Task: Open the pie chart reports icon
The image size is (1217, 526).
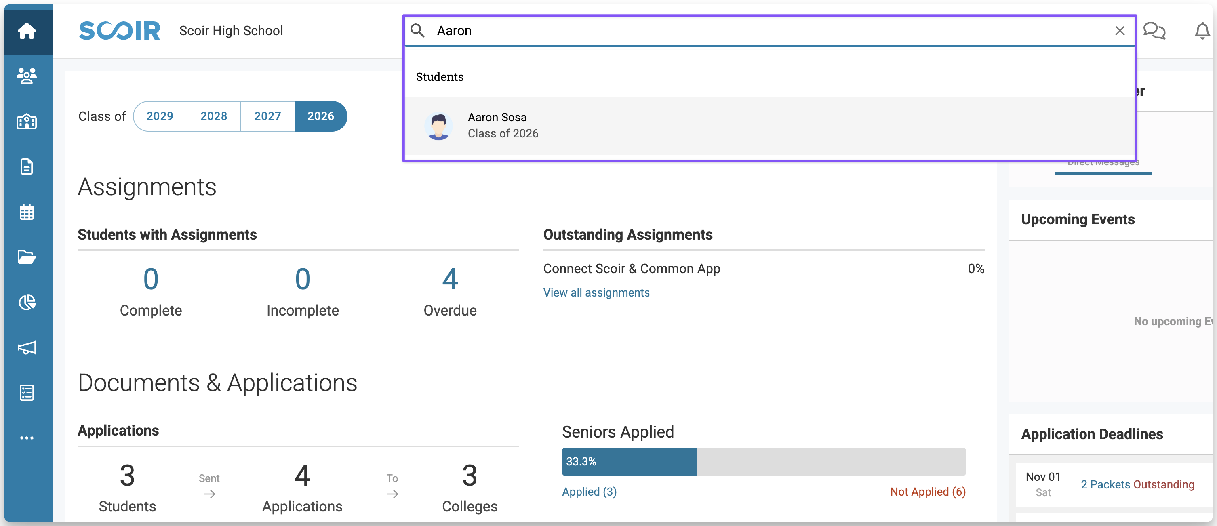Action: click(26, 302)
